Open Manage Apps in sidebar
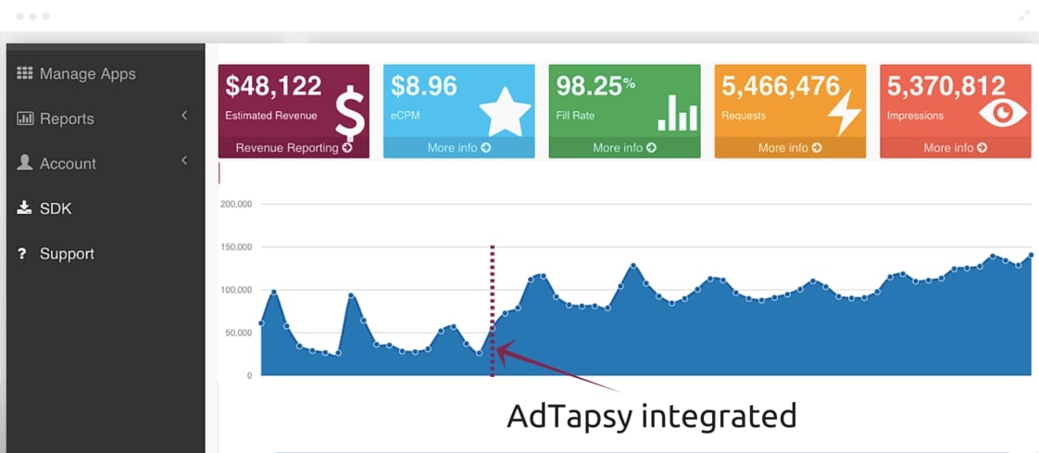The image size is (1039, 453). click(87, 73)
